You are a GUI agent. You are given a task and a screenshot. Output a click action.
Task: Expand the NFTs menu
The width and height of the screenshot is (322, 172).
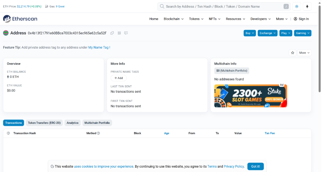215,19
